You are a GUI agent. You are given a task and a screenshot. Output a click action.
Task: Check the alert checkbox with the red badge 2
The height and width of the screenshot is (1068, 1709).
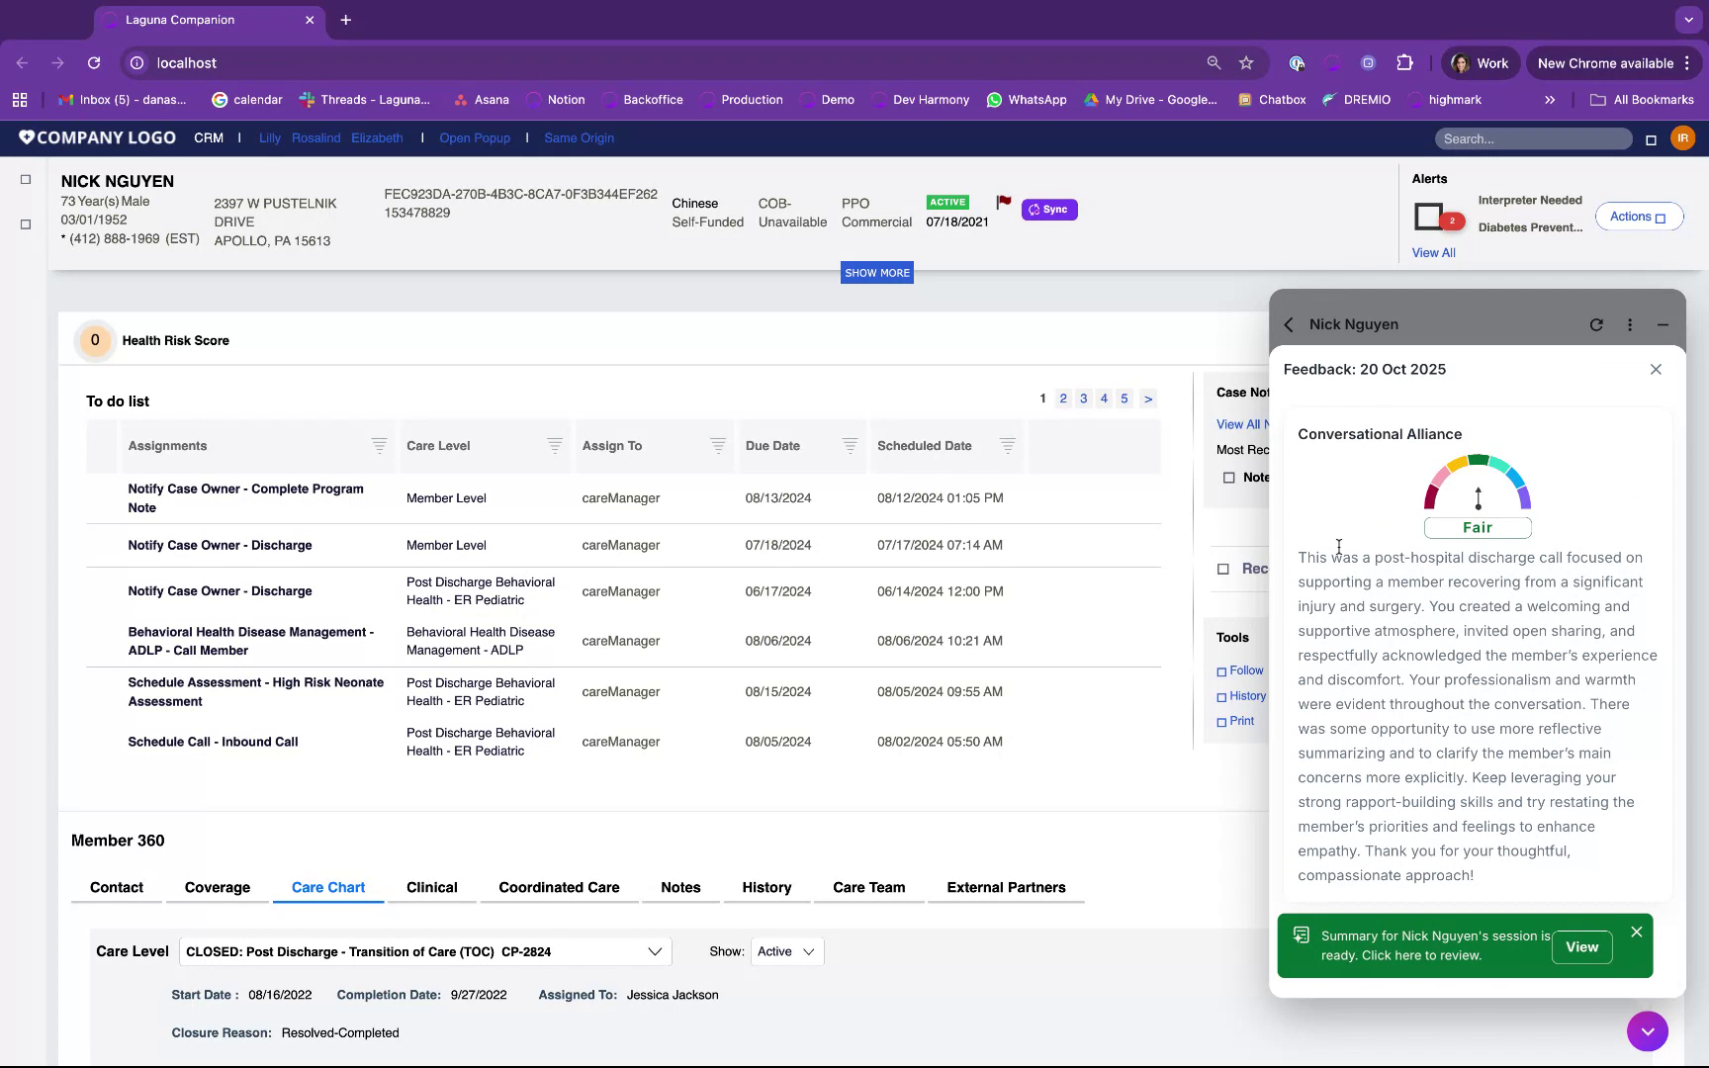(x=1428, y=216)
